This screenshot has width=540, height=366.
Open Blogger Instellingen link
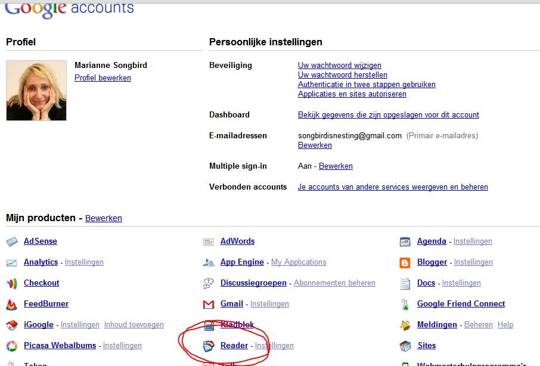tap(473, 262)
